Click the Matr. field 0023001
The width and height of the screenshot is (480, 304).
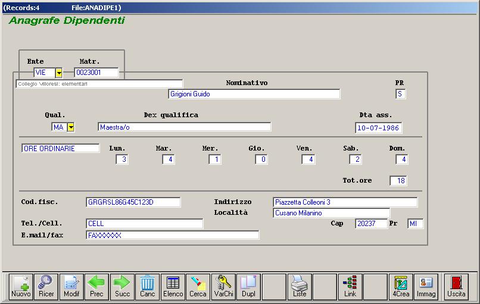click(x=96, y=73)
